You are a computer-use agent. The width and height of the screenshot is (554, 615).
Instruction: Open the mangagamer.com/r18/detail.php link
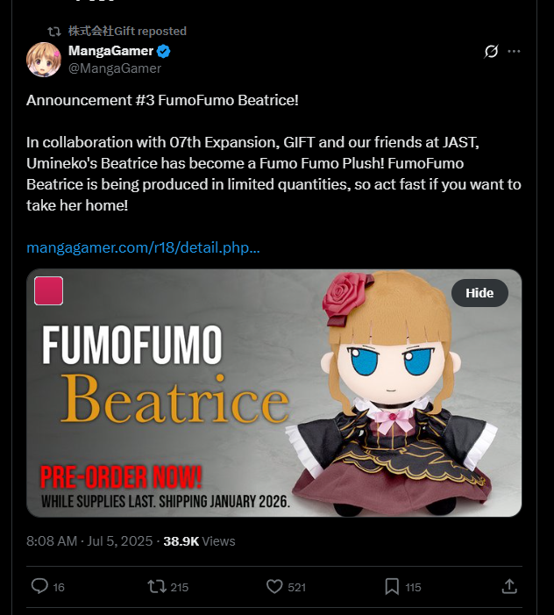(x=143, y=247)
